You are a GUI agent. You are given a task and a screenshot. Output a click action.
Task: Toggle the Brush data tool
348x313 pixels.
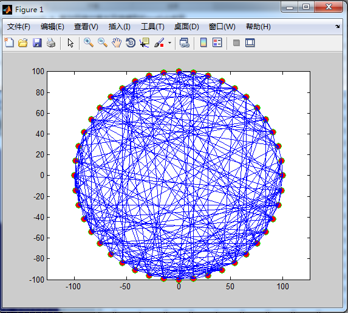[x=159, y=43]
